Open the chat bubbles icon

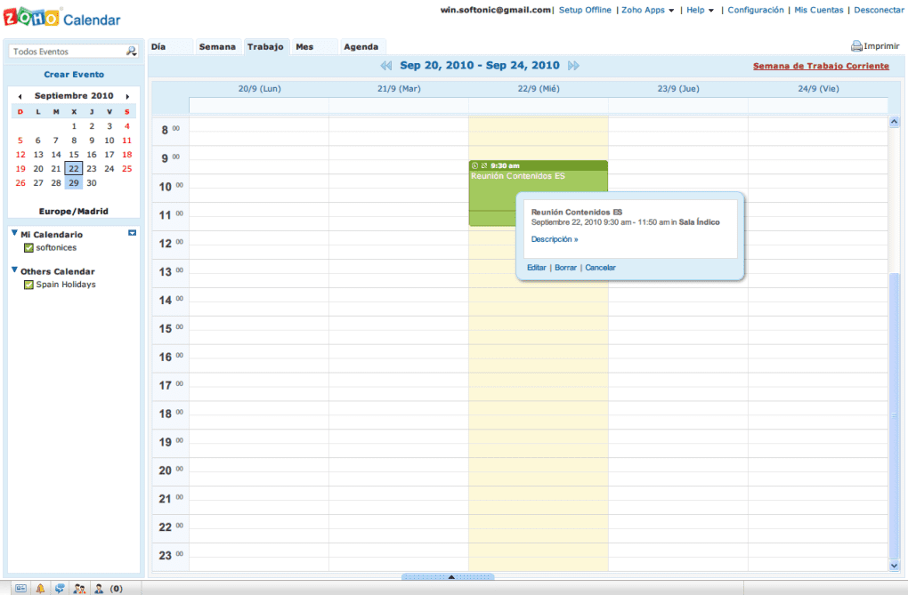60,588
